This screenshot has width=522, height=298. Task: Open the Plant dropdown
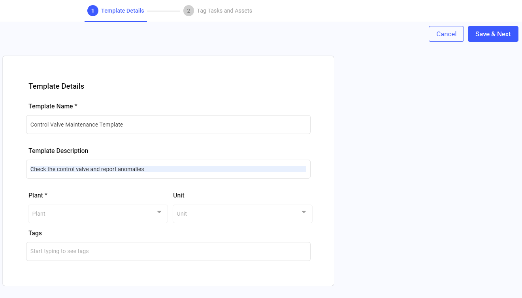(93, 214)
